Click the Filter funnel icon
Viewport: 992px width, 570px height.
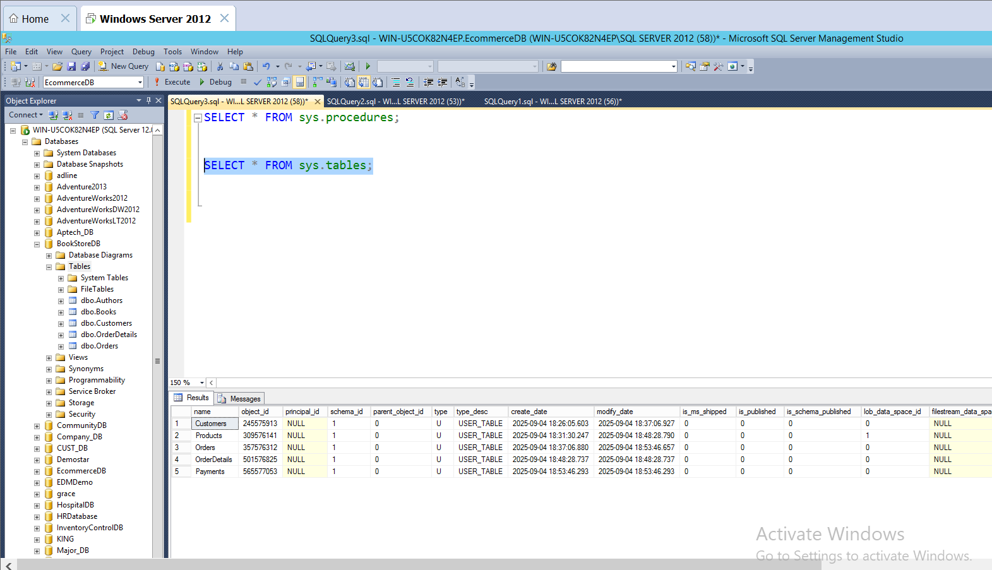(x=95, y=115)
